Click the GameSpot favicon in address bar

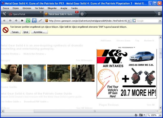47,21
